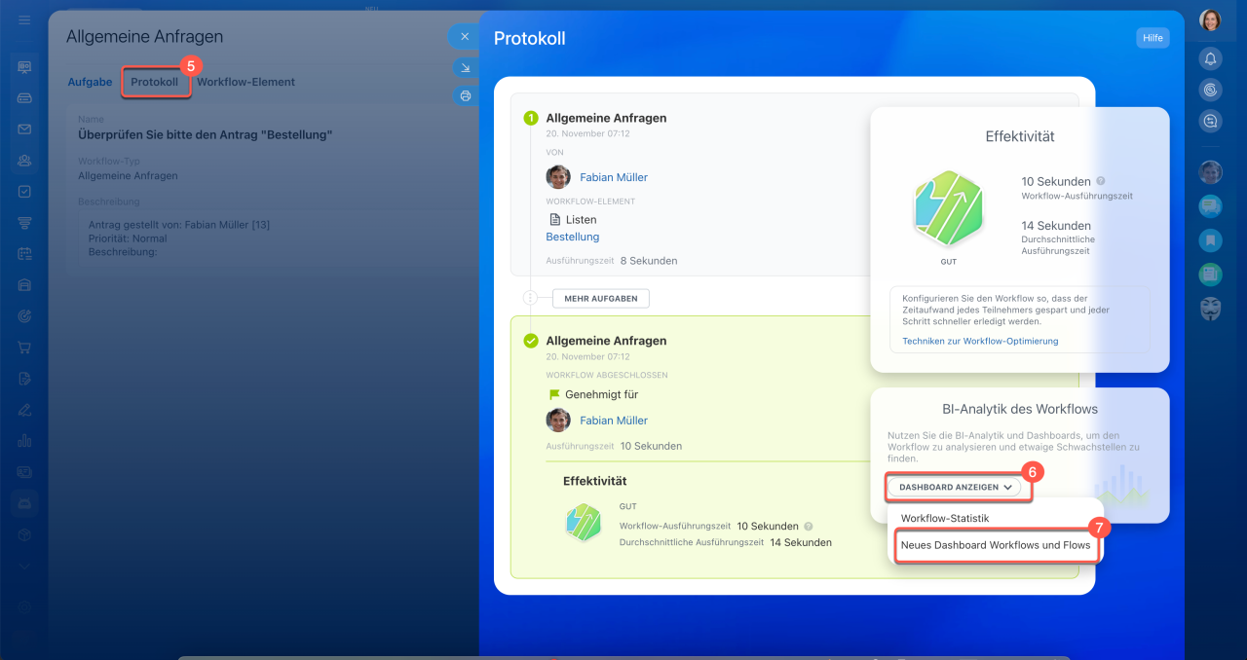Open the hamburger menu in left sidebar

click(24, 20)
